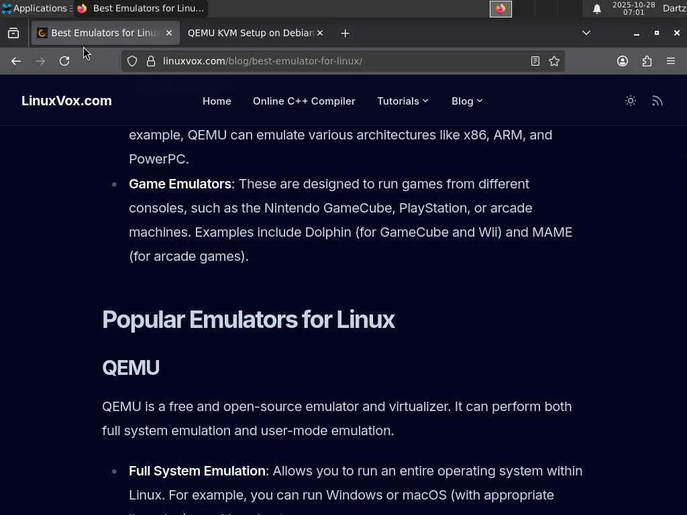Reload the current page
This screenshot has width=687, height=515.
tap(64, 61)
